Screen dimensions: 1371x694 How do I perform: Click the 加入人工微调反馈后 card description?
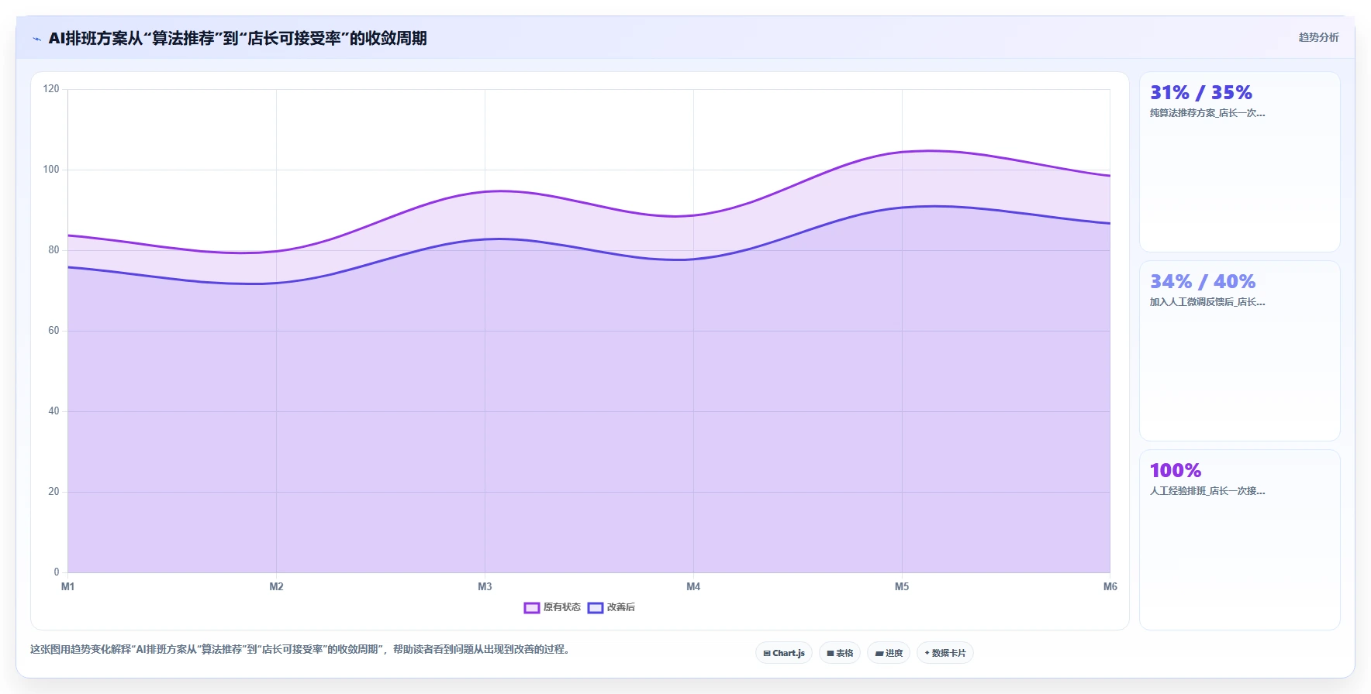1207,302
